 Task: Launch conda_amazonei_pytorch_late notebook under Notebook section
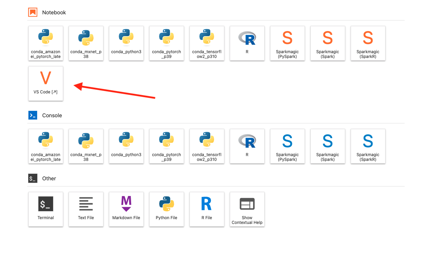[x=46, y=43]
